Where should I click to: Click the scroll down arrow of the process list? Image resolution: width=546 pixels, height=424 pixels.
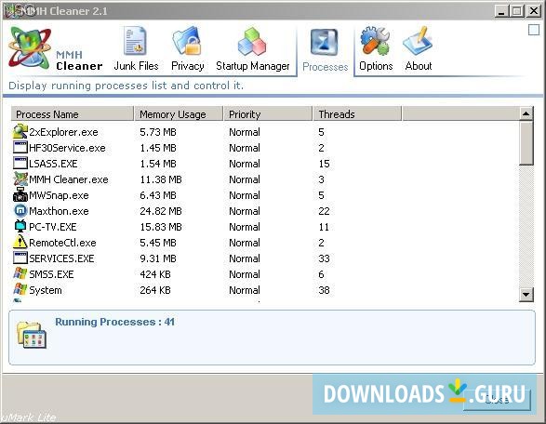pos(526,295)
